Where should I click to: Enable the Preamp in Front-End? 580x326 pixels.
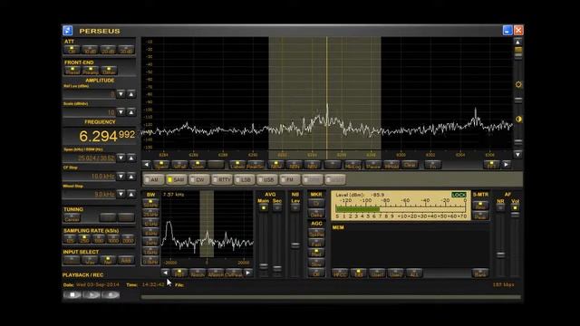tap(91, 71)
